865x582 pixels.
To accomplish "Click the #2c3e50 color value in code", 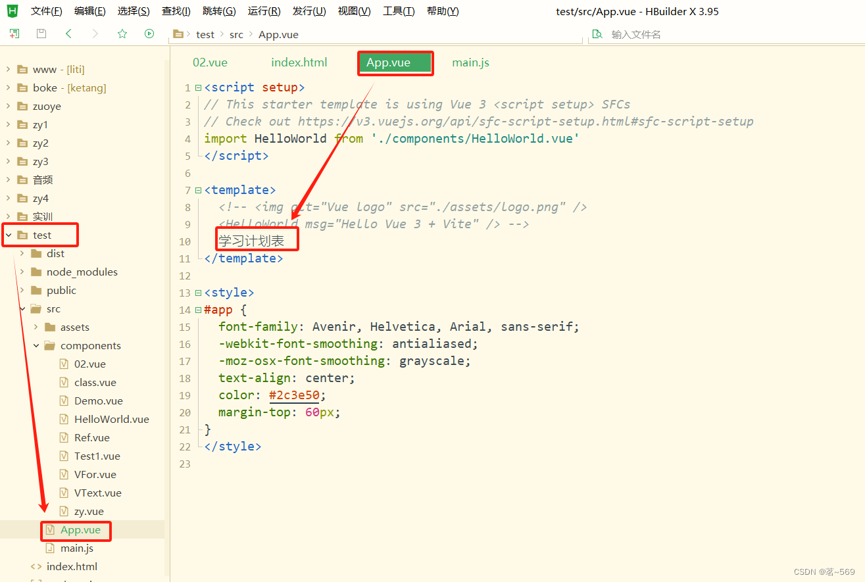I will coord(294,395).
